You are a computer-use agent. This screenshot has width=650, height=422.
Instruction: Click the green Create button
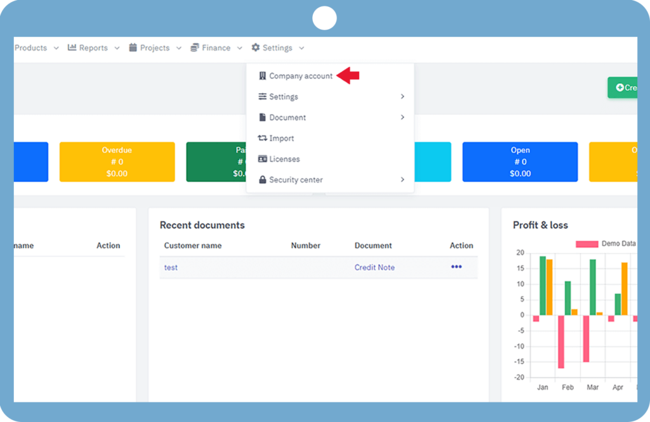[x=623, y=87]
